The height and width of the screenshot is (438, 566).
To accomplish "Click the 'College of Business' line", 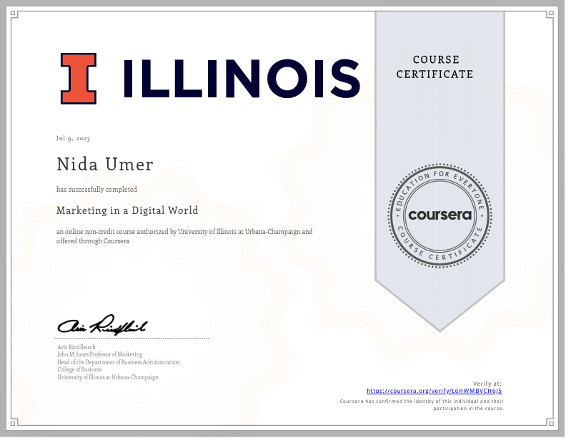I will [x=79, y=369].
